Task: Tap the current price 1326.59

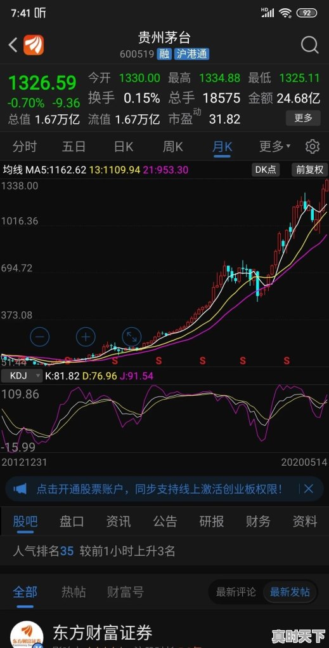Action: 42,83
